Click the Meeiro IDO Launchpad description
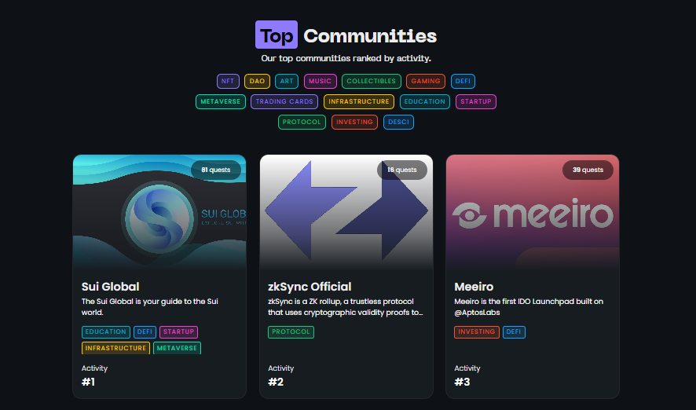The image size is (696, 410). click(x=529, y=306)
